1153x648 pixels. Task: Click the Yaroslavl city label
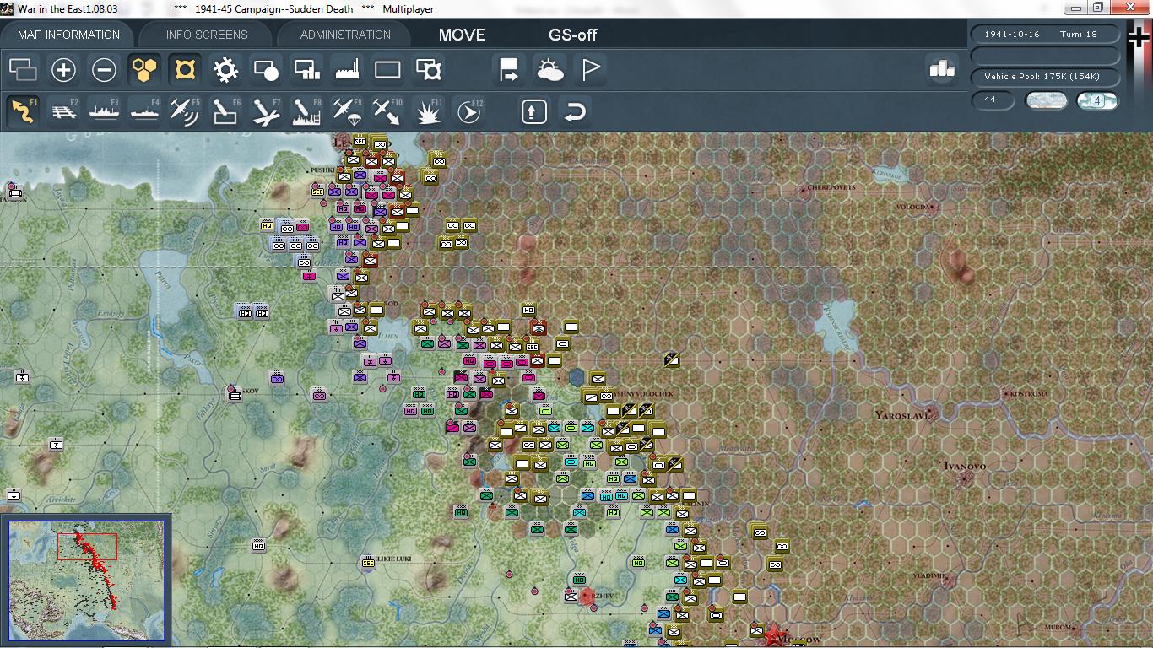(x=902, y=416)
